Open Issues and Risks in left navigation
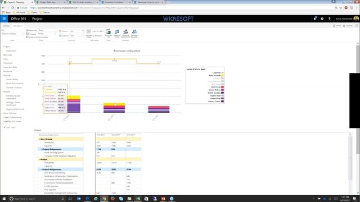360x202 pixels. click(10, 67)
